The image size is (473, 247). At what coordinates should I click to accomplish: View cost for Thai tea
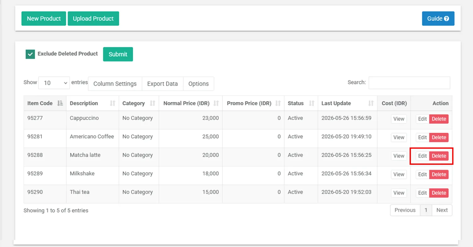(399, 193)
